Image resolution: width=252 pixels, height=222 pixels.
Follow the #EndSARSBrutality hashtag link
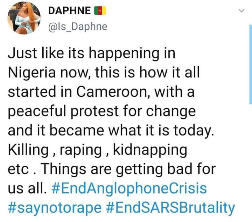point(170,208)
